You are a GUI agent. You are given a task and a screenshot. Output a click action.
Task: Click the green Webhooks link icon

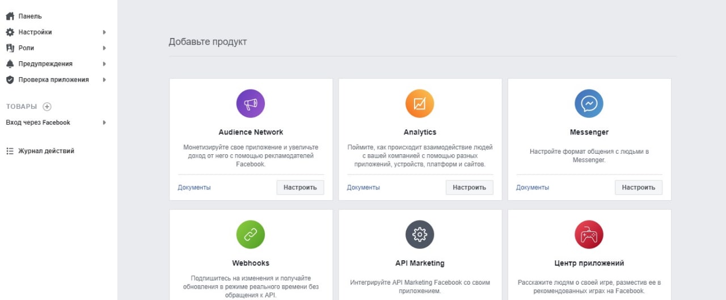[251, 235]
